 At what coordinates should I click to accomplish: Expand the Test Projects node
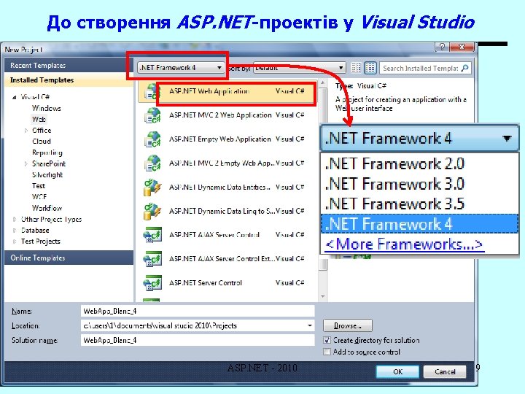coord(14,242)
